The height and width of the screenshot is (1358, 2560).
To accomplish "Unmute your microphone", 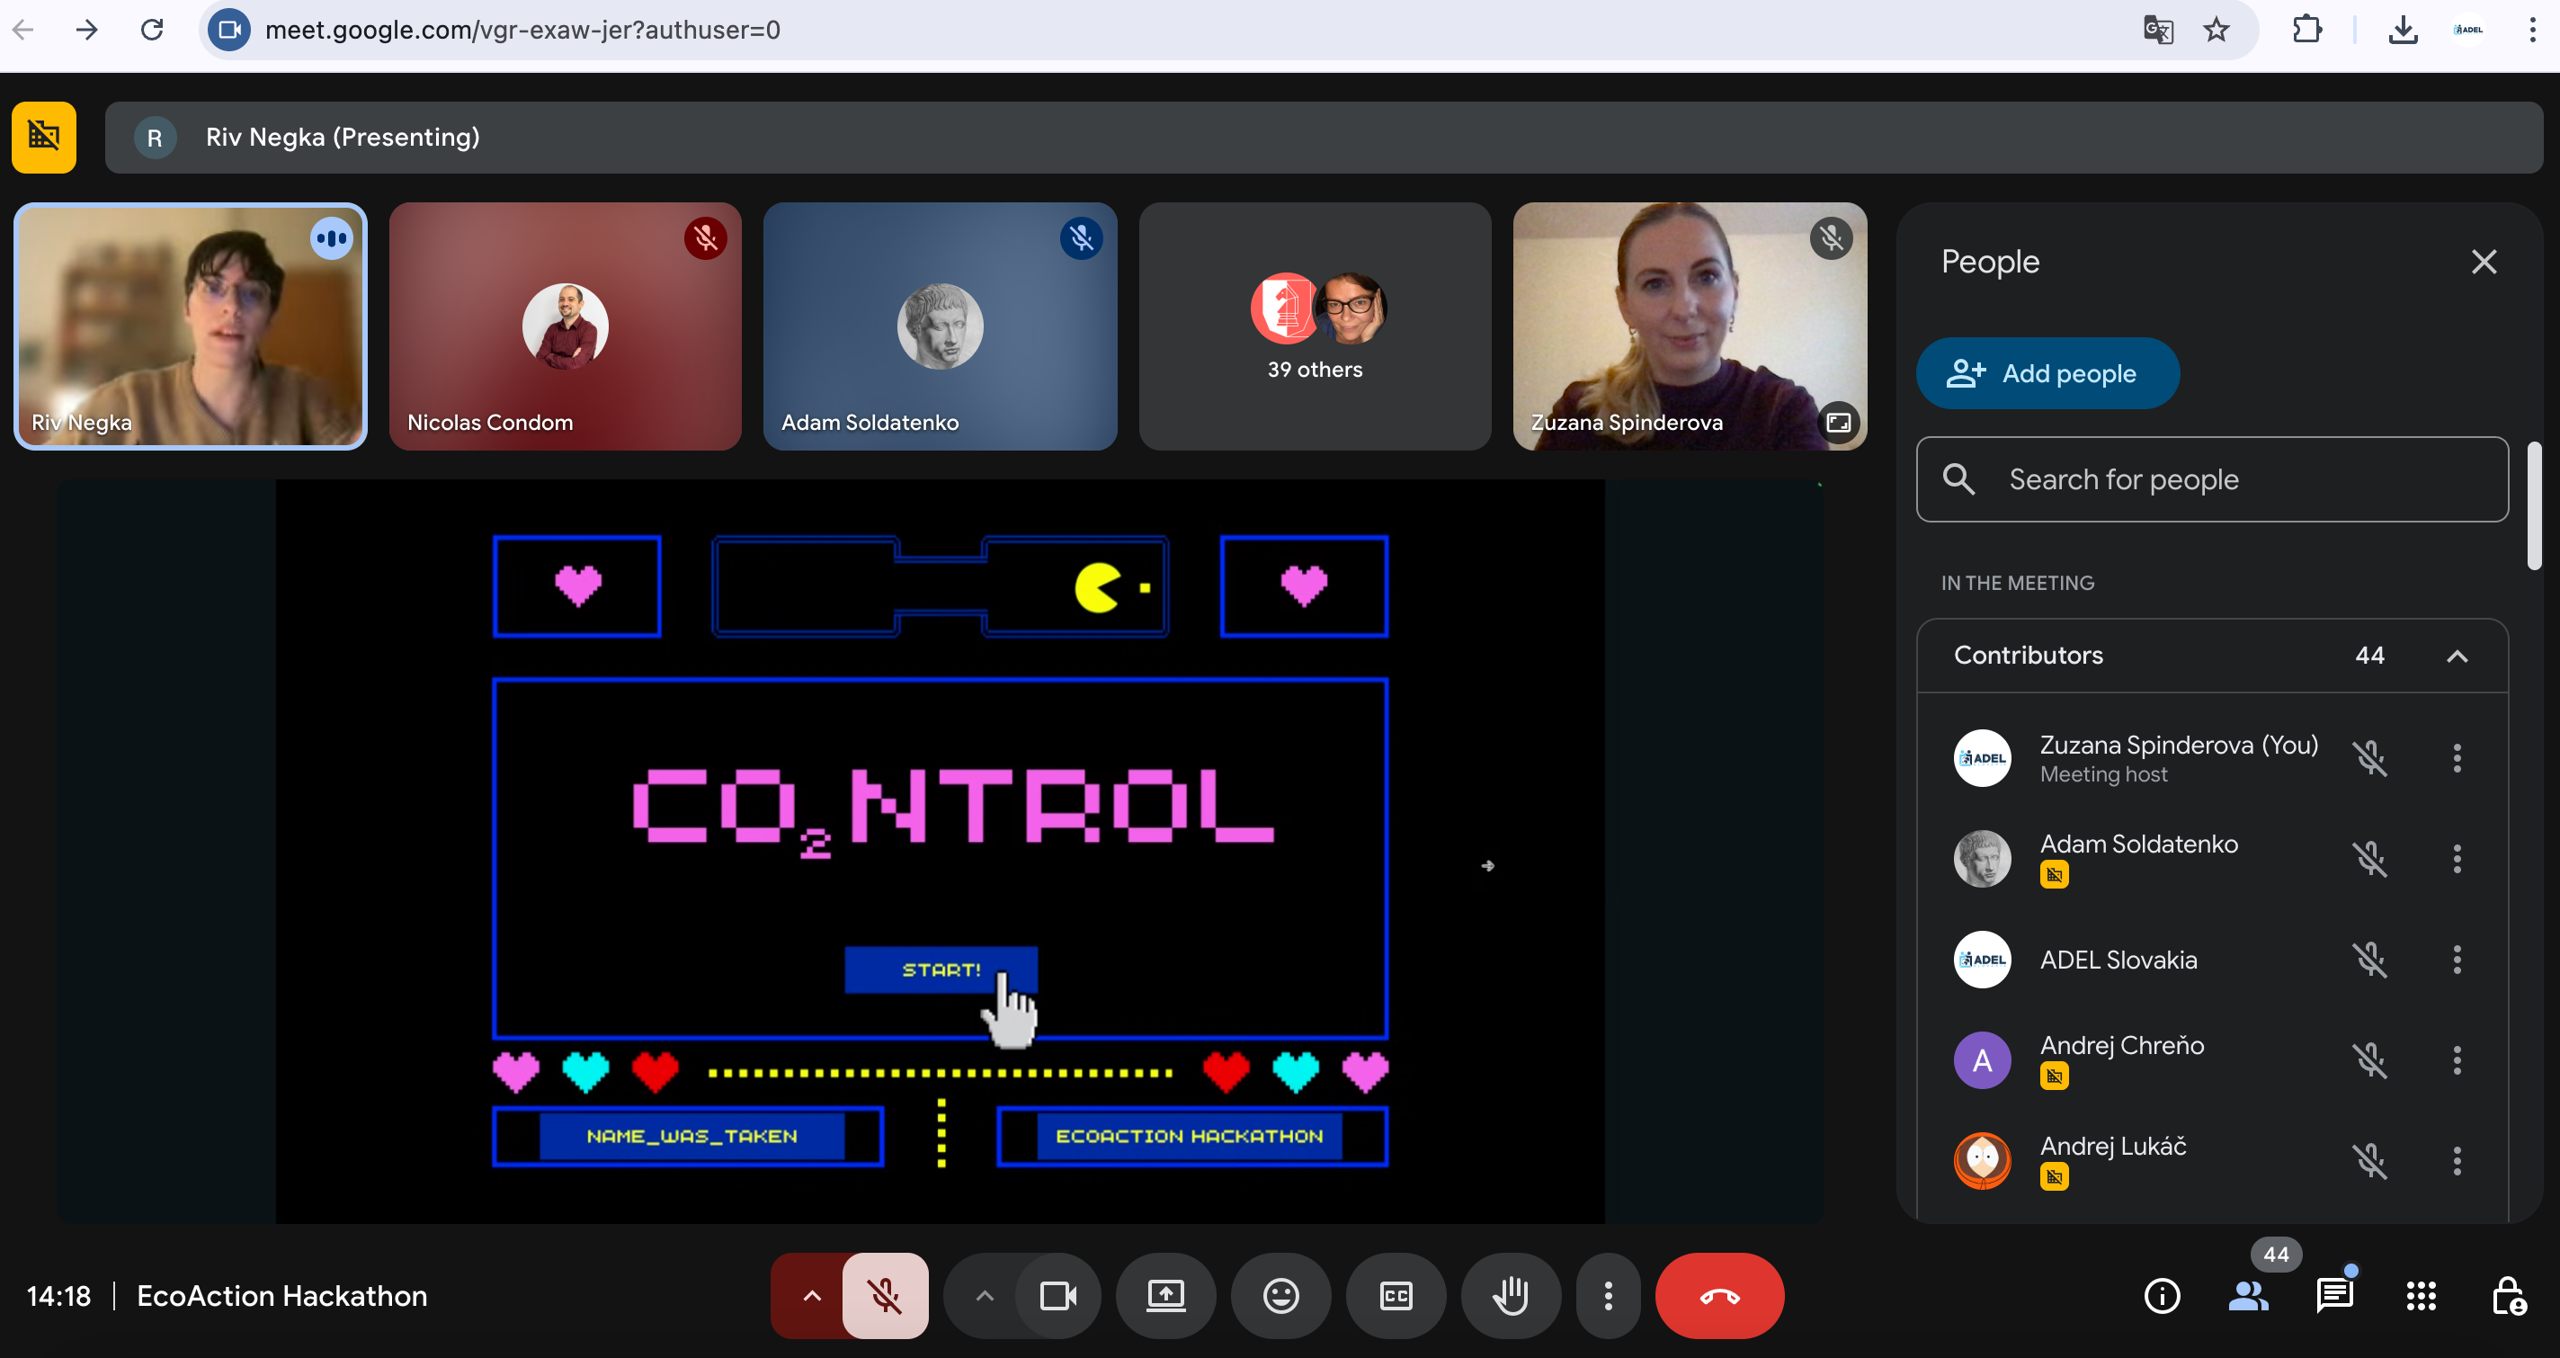I will click(885, 1295).
